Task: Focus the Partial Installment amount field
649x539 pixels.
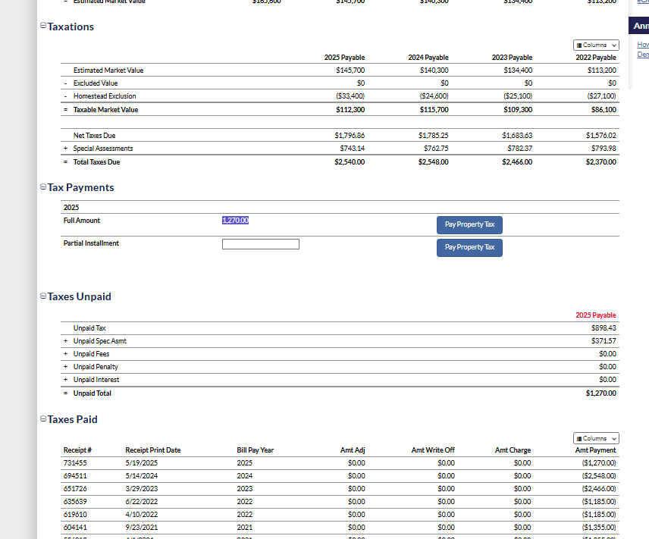Action: (x=260, y=244)
